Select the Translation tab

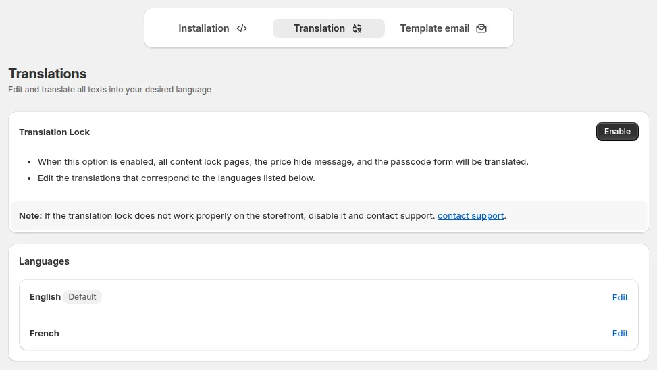coord(328,28)
